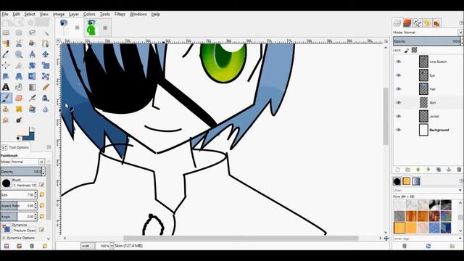464x261 pixels.
Task: Open the unit selector in status bar
Action: [87, 246]
